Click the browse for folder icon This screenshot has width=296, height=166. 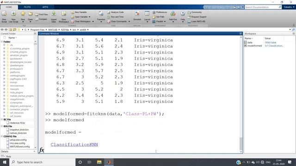[x=14, y=30]
